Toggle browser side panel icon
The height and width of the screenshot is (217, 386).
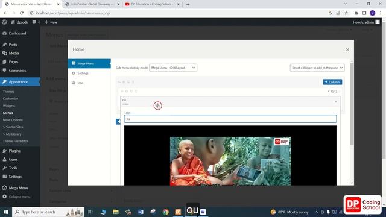coord(364,13)
